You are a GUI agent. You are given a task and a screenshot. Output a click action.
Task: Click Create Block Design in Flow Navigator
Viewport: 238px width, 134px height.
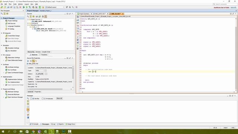coord(13,36)
